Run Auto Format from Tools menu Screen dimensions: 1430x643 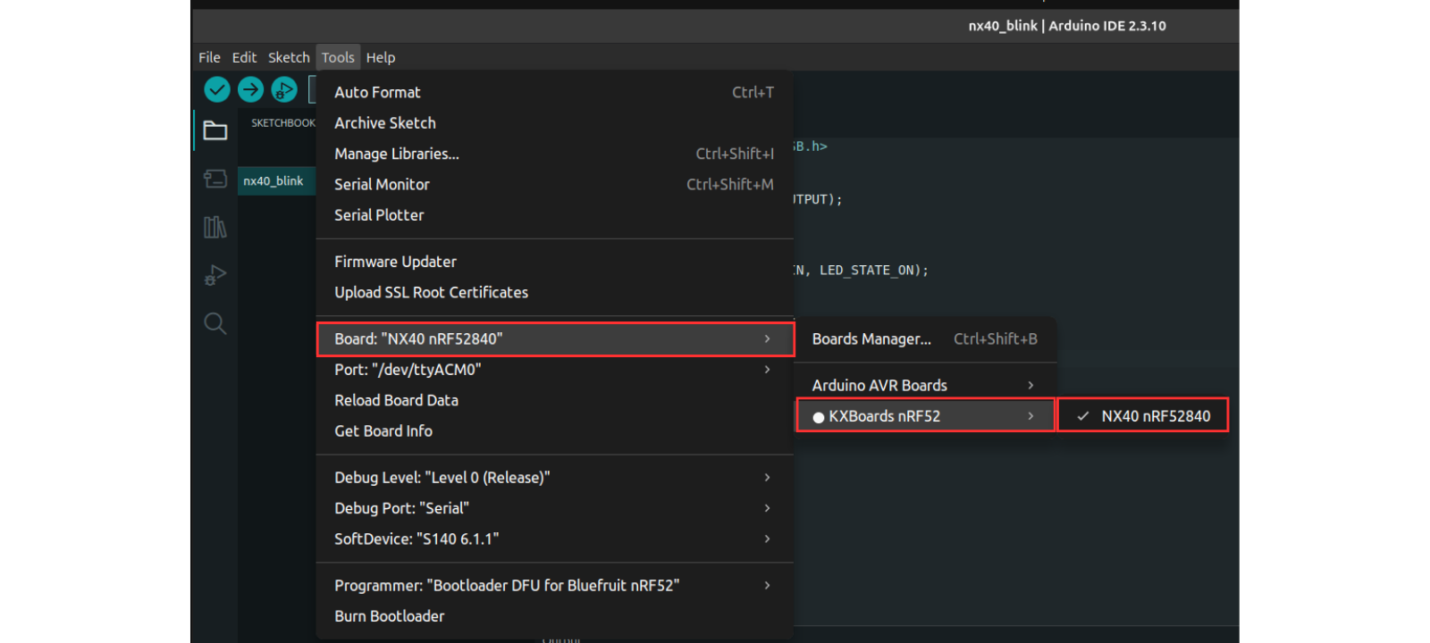pyautogui.click(x=555, y=92)
